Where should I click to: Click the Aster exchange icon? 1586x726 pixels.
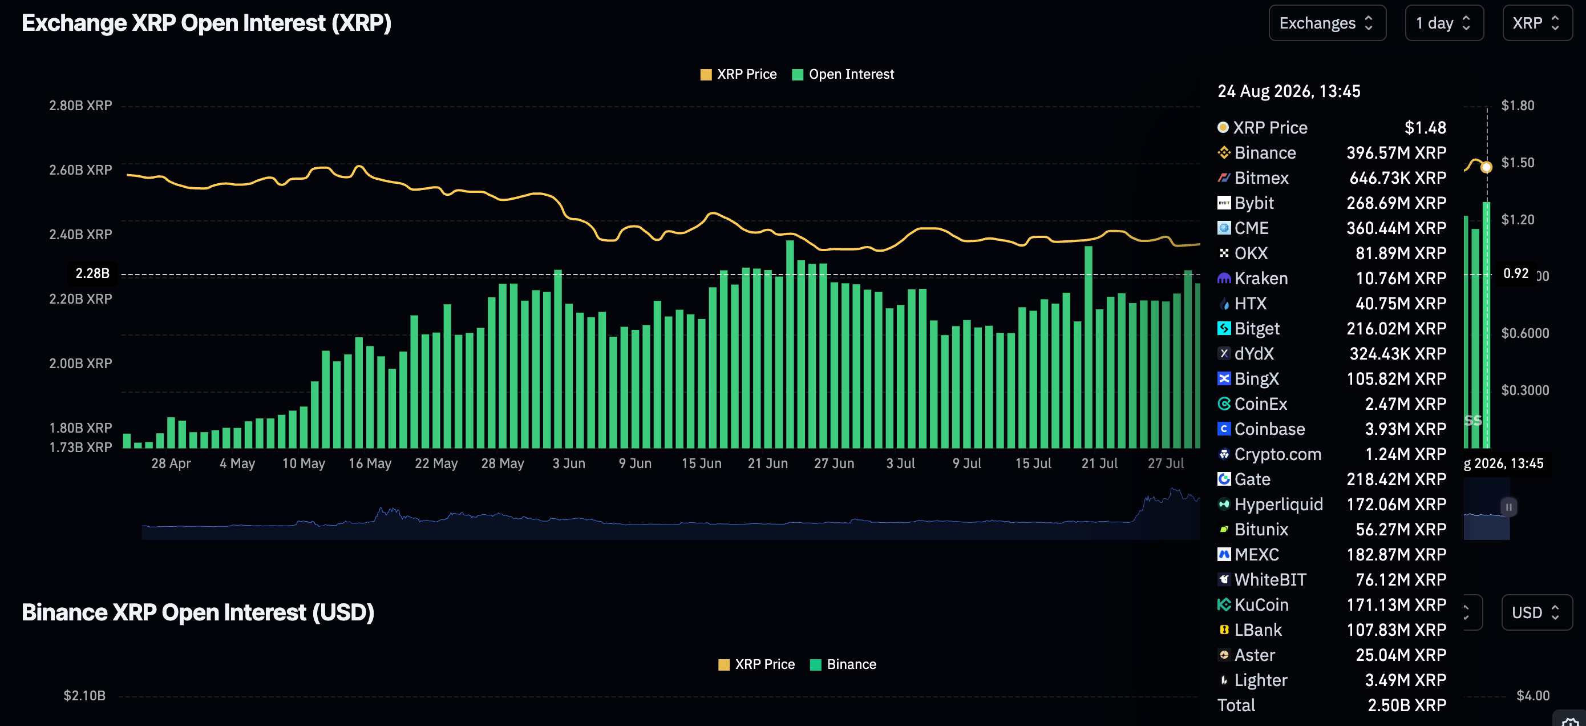1223,655
